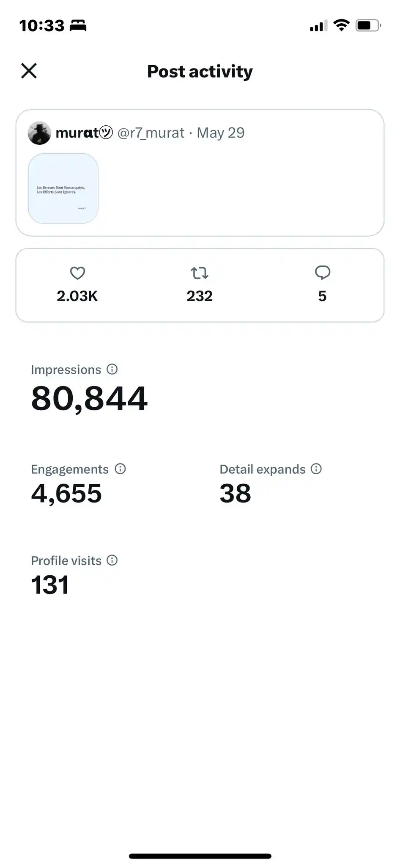400x867 pixels.
Task: Tap the May 29 post date
Action: click(x=221, y=133)
